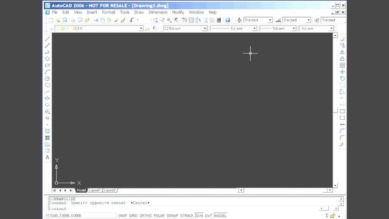Click the command line input field
Image resolution: width=389 pixels, height=219 pixels.
[184, 209]
